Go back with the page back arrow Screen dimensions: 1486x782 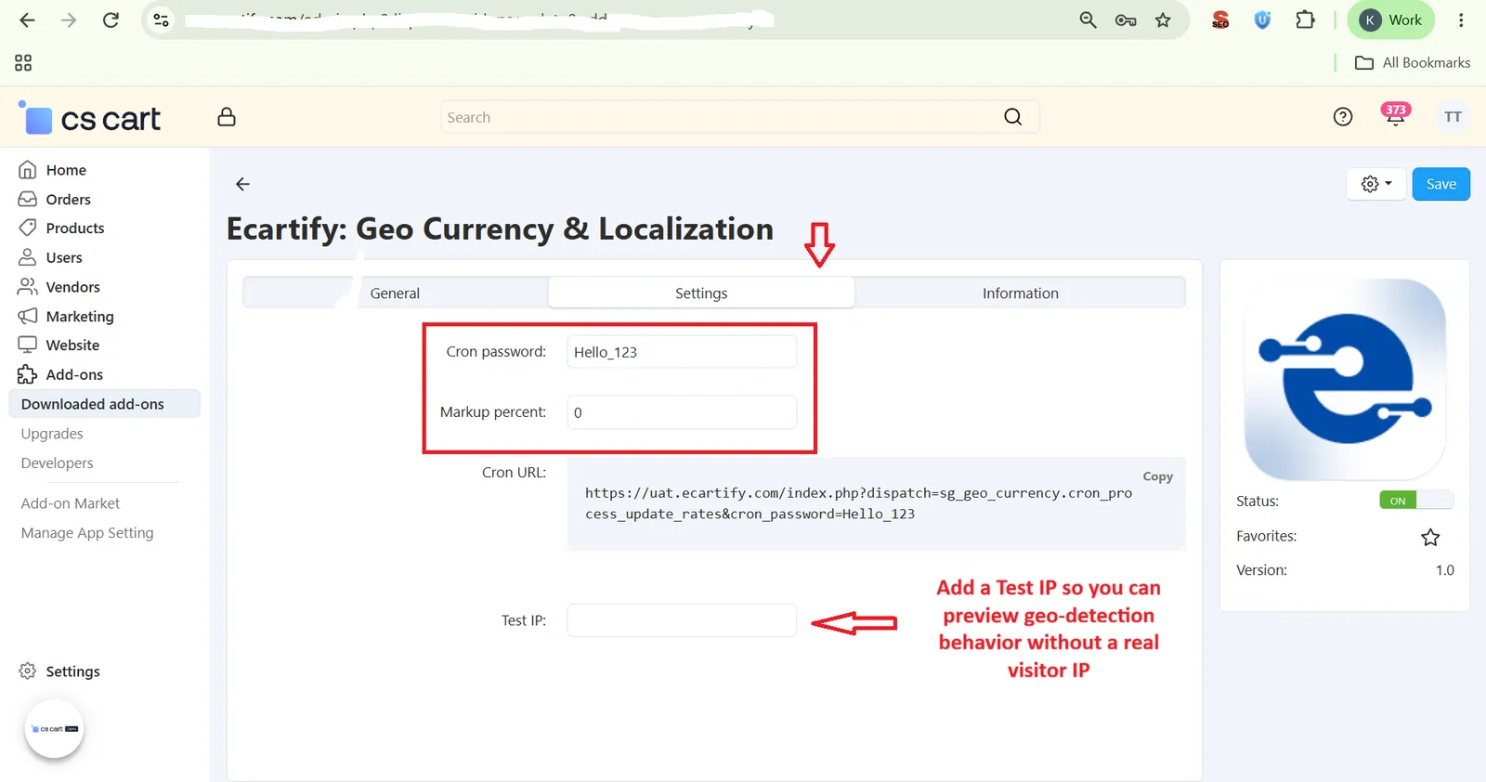point(242,184)
